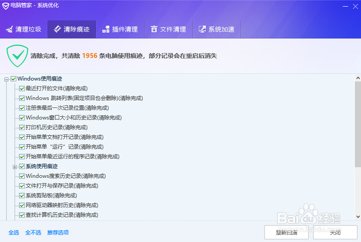Viewport: 361px width, 242px height.
Task: Click the monitor icon for 系统加速
Action: click(202, 29)
